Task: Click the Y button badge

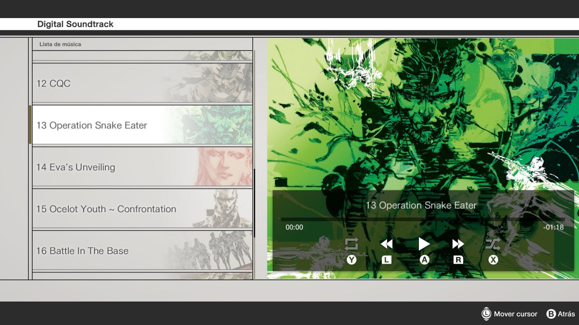Action: coord(351,260)
